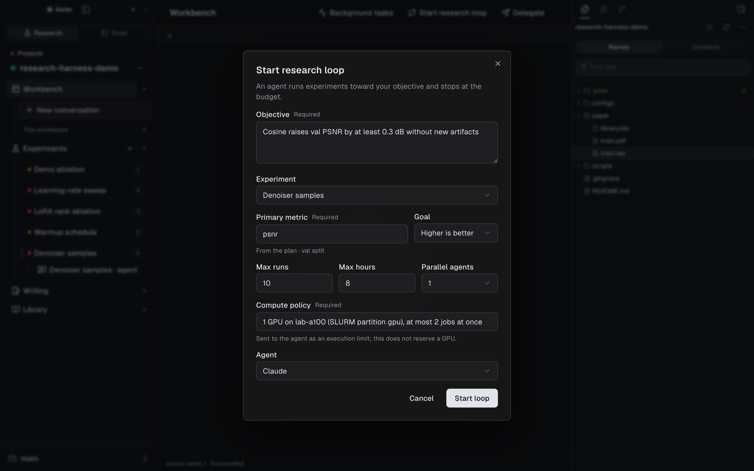Click the files panel icon at top right
Viewport: 754px width, 471px height.
pos(585,9)
